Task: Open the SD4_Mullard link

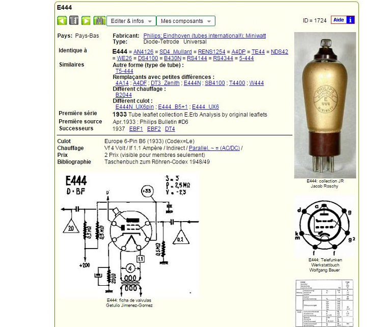Action: click(176, 52)
